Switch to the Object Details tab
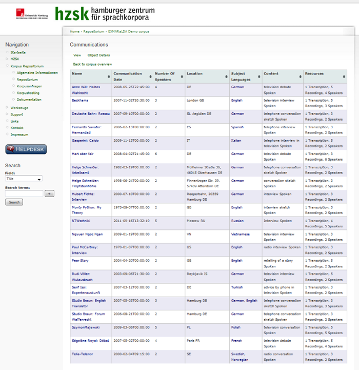The height and width of the screenshot is (370, 359). pyautogui.click(x=98, y=55)
